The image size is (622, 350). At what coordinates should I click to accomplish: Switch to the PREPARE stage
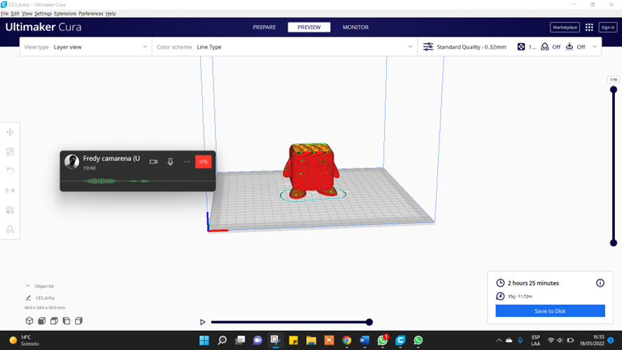point(264,27)
